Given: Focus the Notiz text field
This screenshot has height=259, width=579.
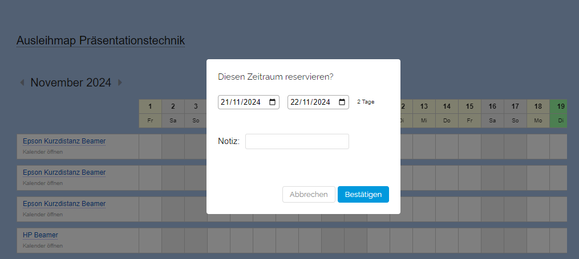Looking at the screenshot, I should (297, 142).
